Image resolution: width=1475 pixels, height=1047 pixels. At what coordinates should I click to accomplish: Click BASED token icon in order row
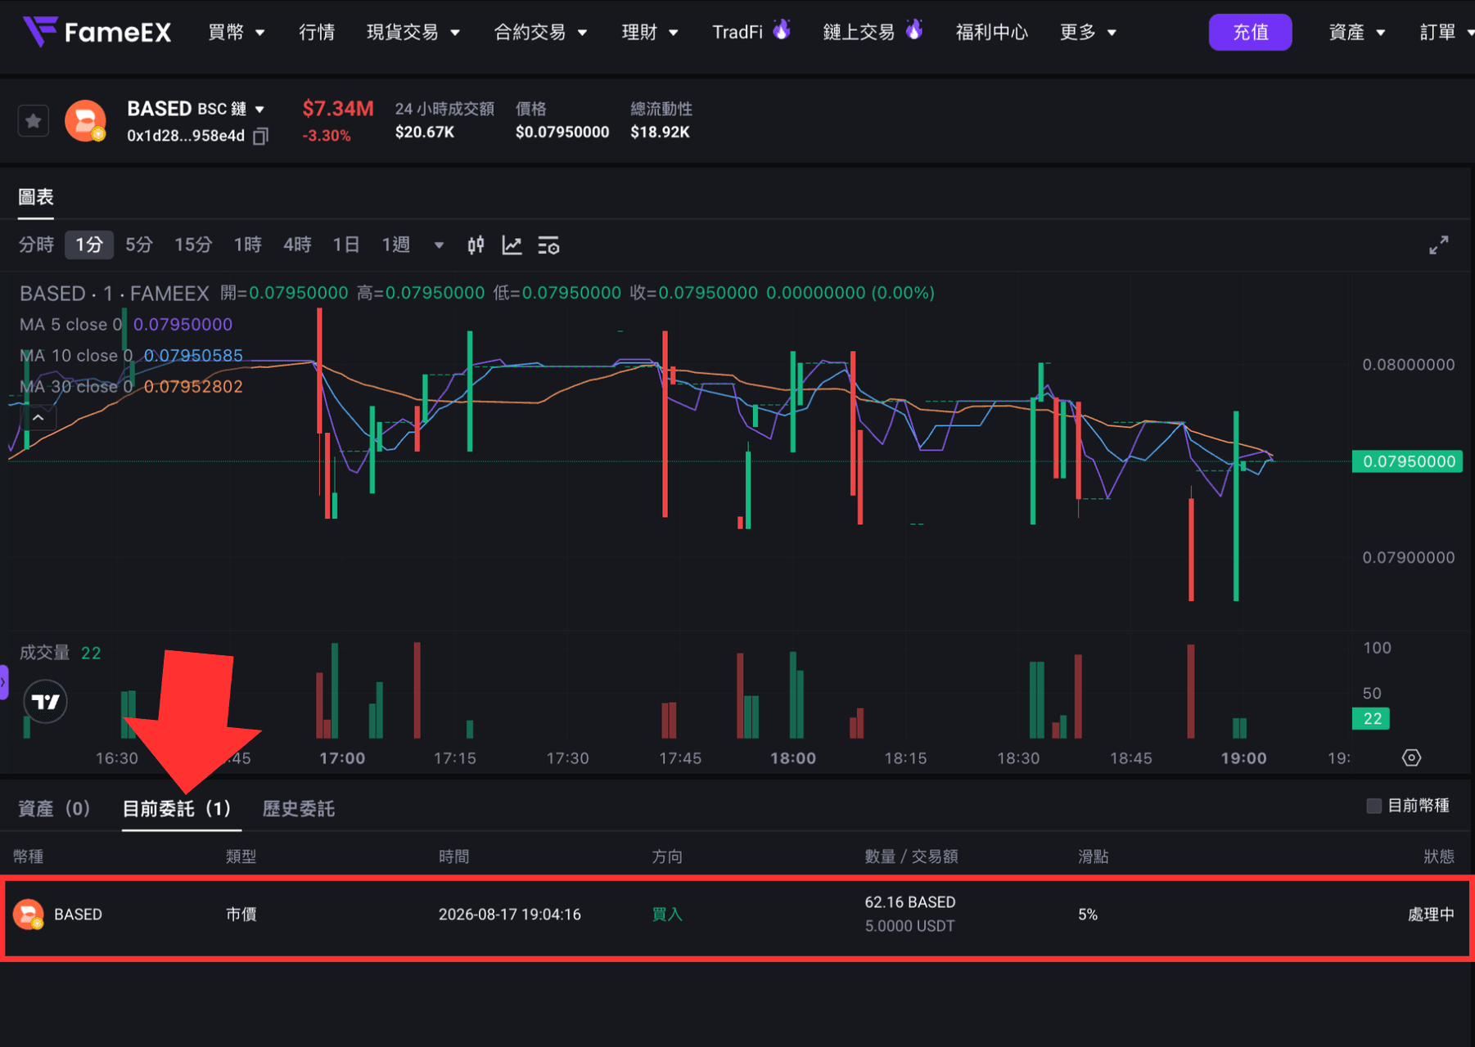click(29, 914)
